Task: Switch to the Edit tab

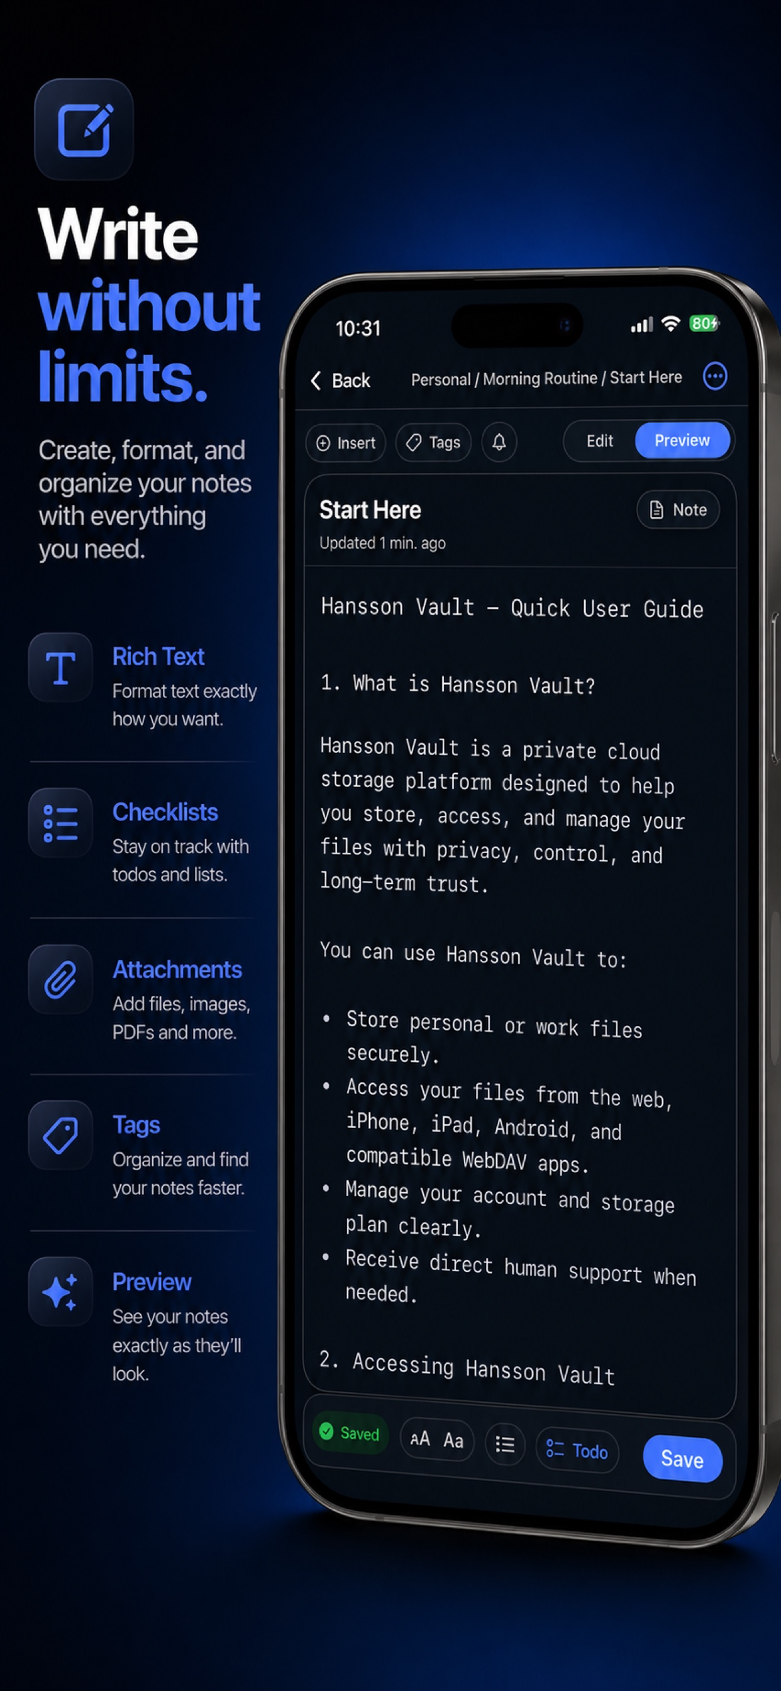Action: point(599,440)
